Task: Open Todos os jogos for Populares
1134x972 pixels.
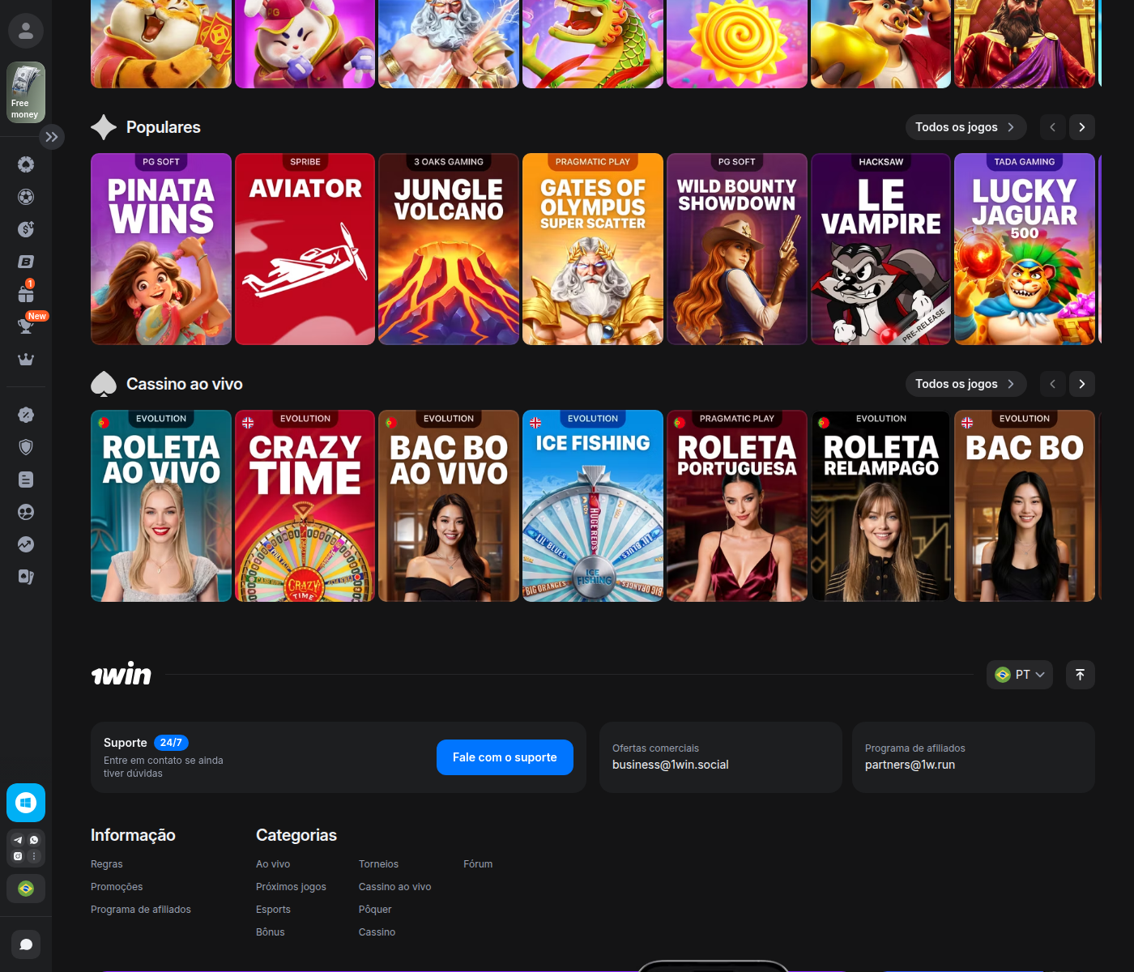Action: (966, 127)
